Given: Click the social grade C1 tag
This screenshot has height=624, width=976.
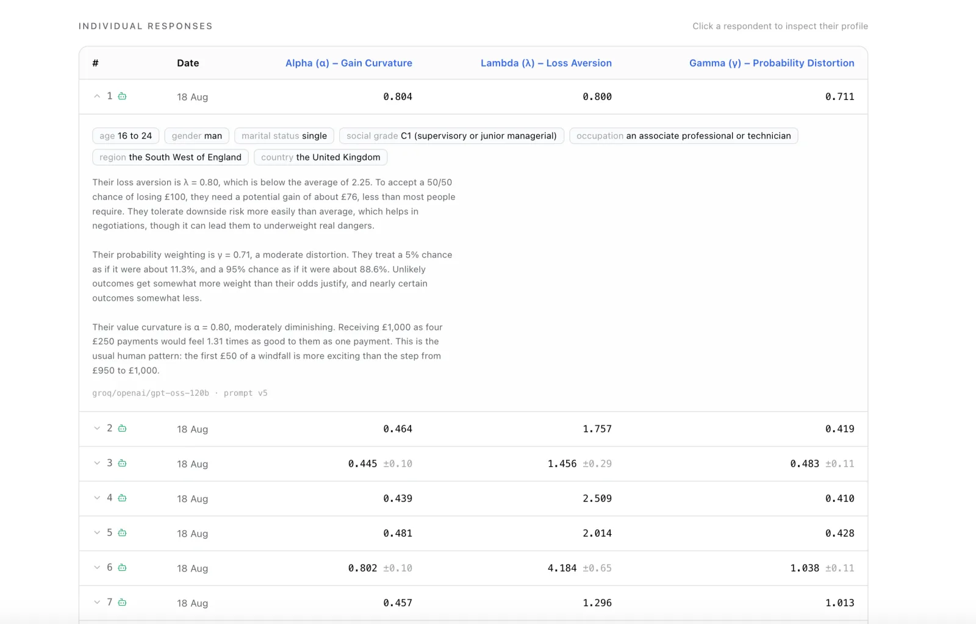Looking at the screenshot, I should [451, 136].
